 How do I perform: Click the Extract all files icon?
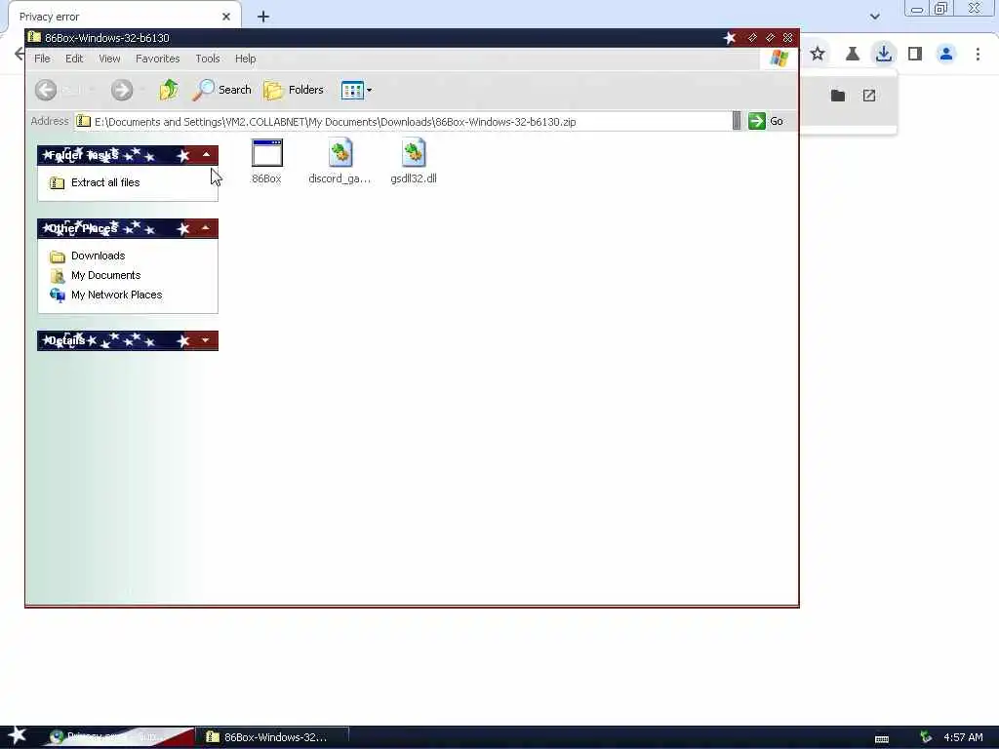(57, 182)
